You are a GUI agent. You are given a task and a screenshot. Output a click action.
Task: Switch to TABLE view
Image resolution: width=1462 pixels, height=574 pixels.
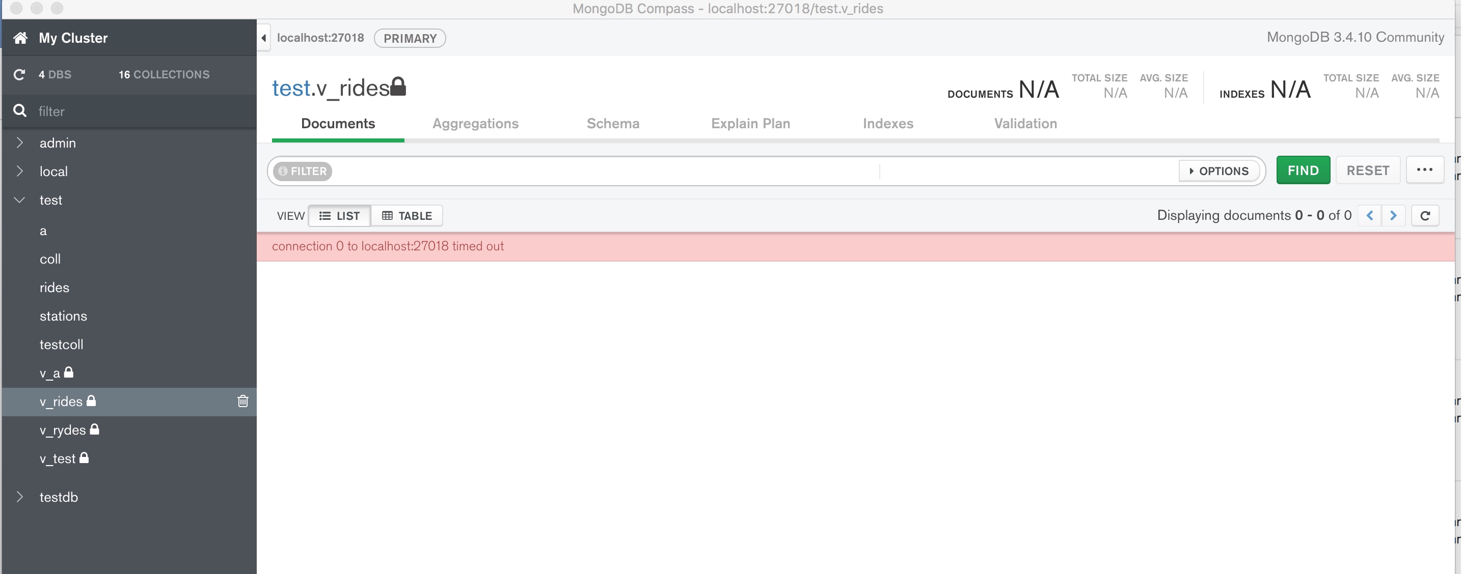(407, 216)
